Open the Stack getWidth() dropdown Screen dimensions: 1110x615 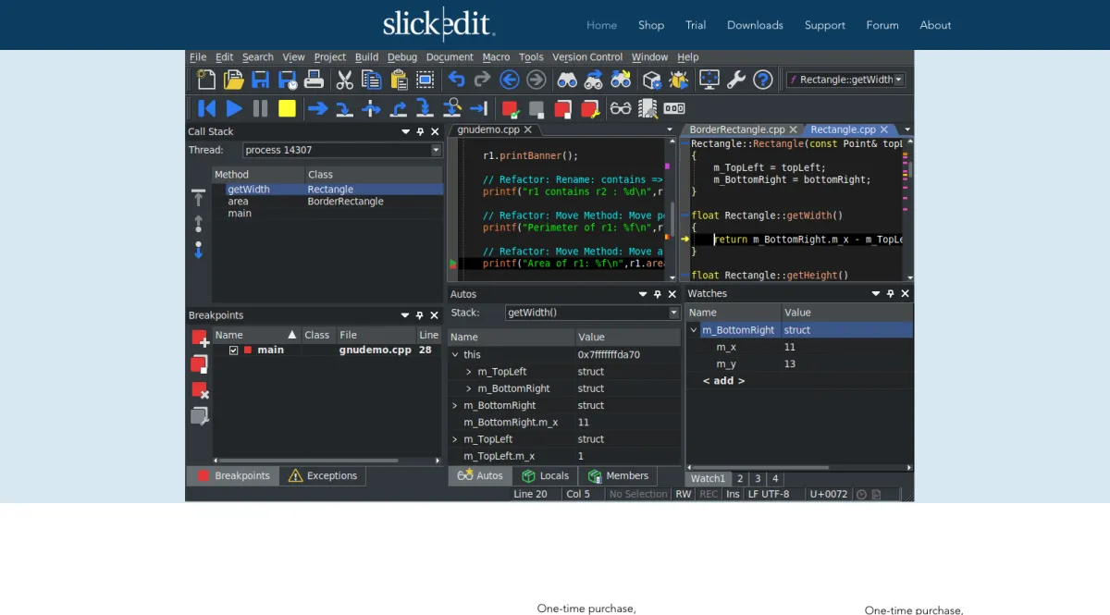[673, 313]
